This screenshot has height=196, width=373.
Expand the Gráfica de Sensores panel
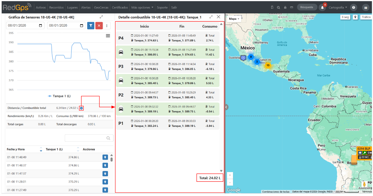pos(101,17)
